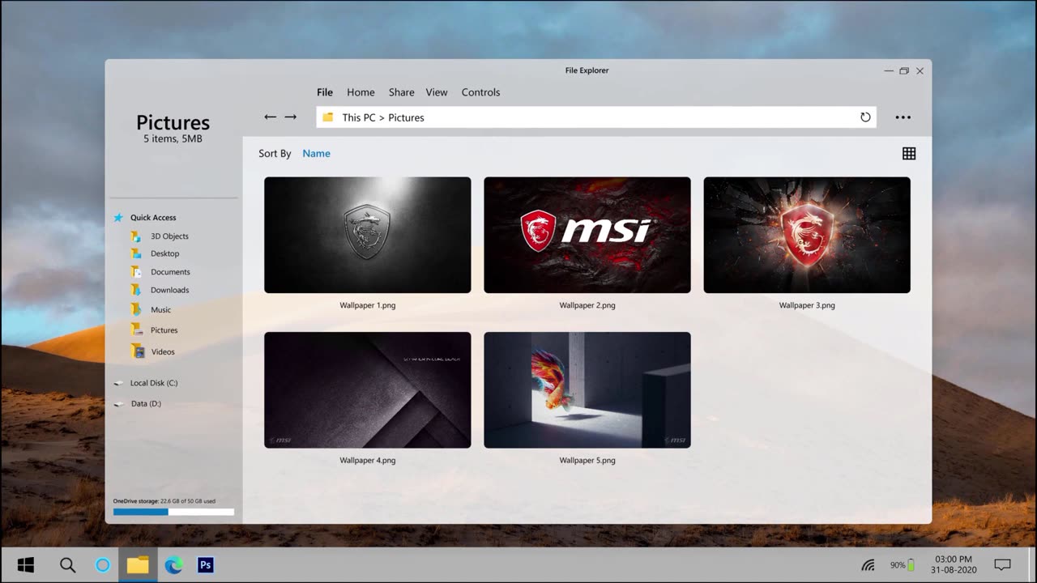The image size is (1037, 583).
Task: Click the Wallpaper 3.png file name
Action: pos(807,305)
